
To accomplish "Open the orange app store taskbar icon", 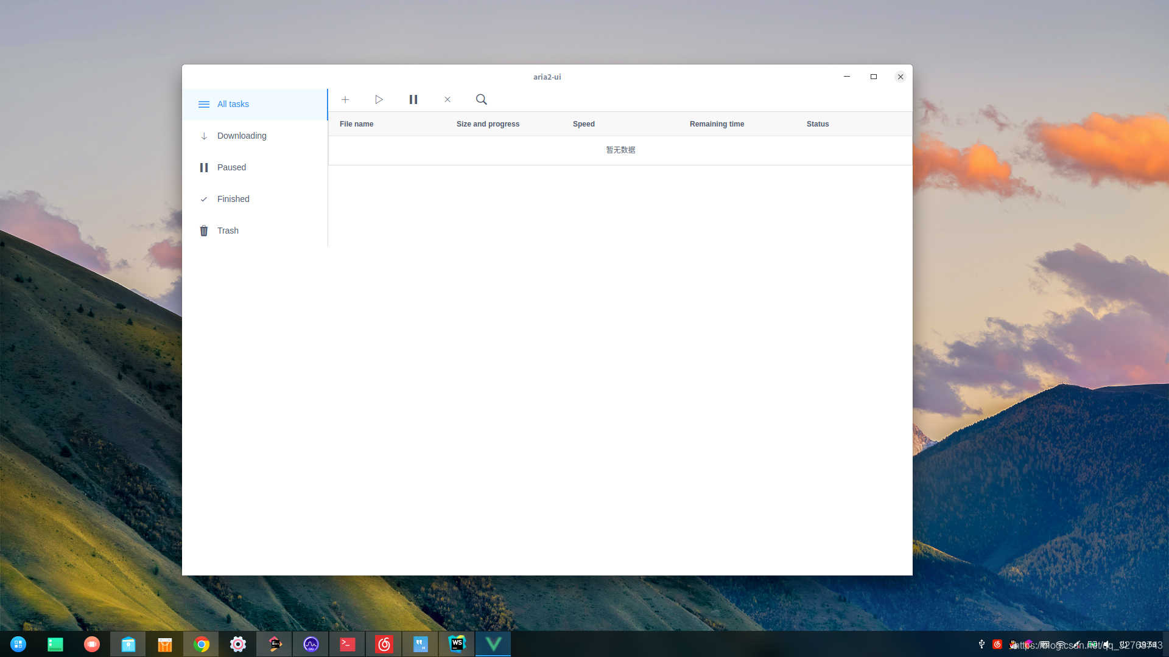I will (164, 644).
